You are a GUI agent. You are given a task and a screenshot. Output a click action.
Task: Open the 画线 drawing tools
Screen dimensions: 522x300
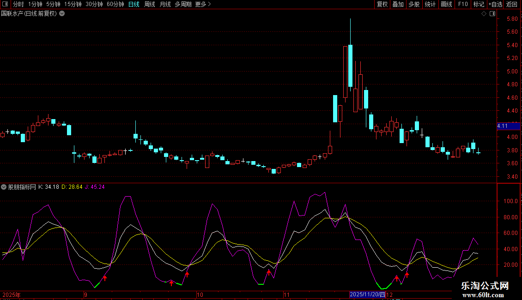[446, 4]
